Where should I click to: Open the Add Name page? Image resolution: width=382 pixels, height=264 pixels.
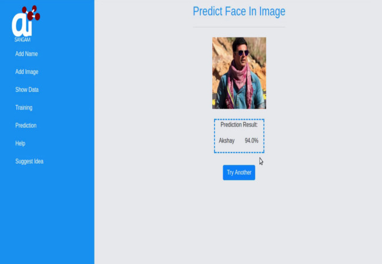(26, 54)
